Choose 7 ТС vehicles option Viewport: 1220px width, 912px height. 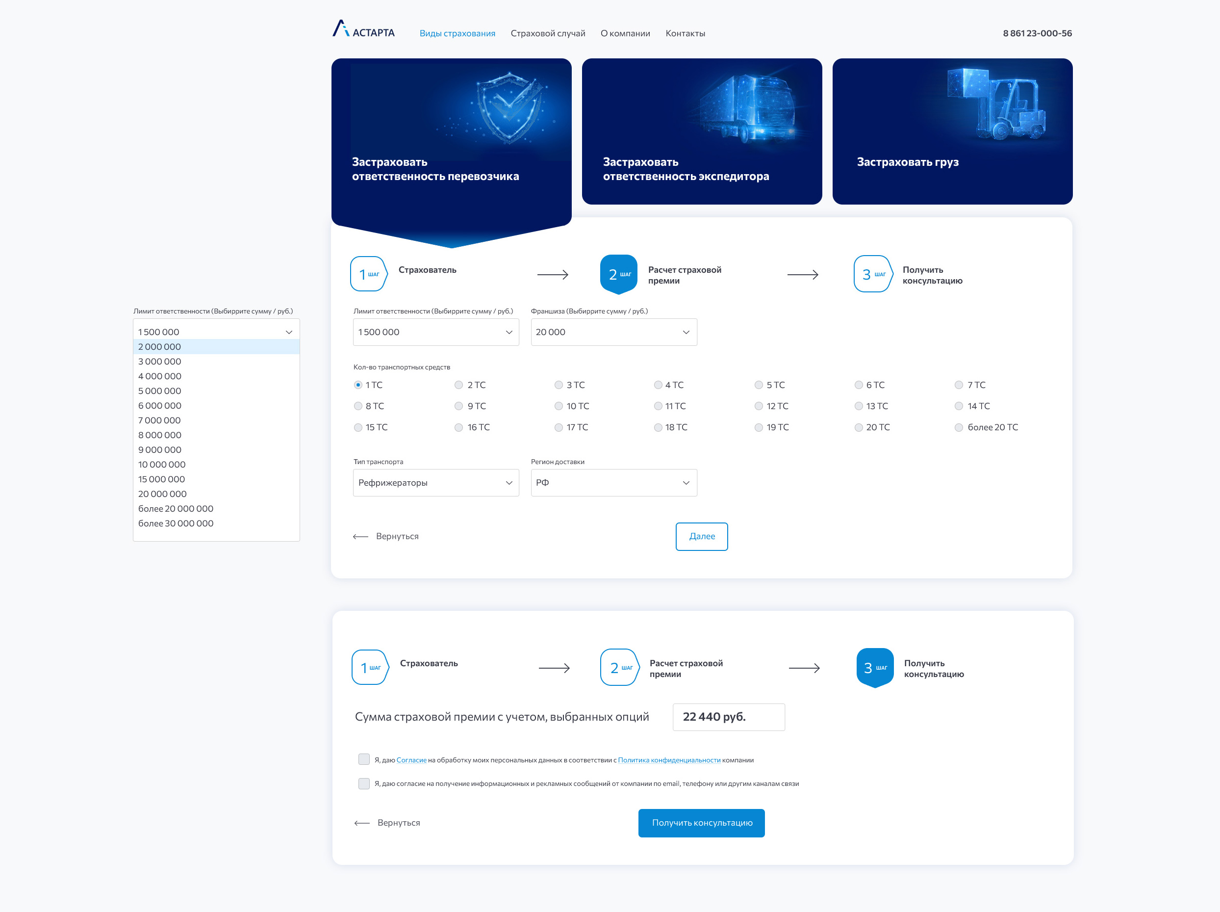[959, 385]
